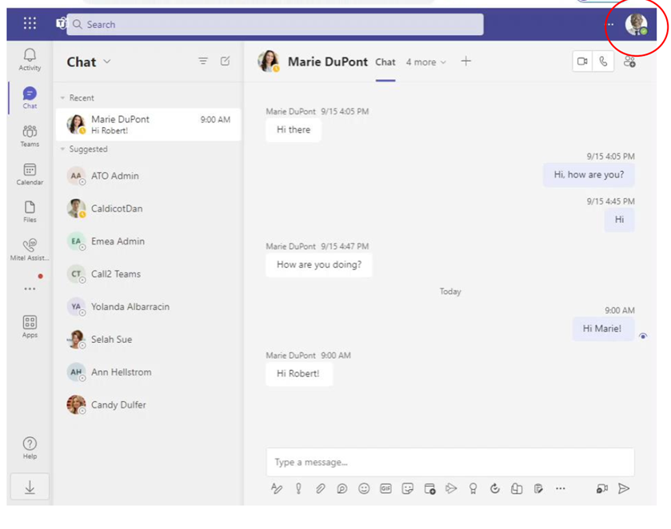Open the sticker picker
Viewport: 671px width, 529px height.
point(405,489)
